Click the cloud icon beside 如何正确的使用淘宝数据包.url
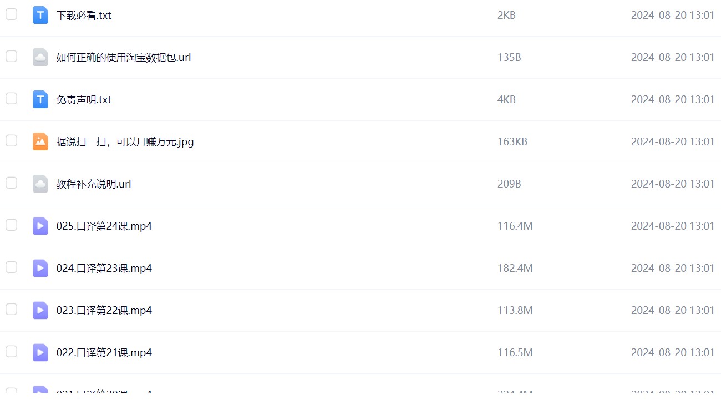 [40, 57]
